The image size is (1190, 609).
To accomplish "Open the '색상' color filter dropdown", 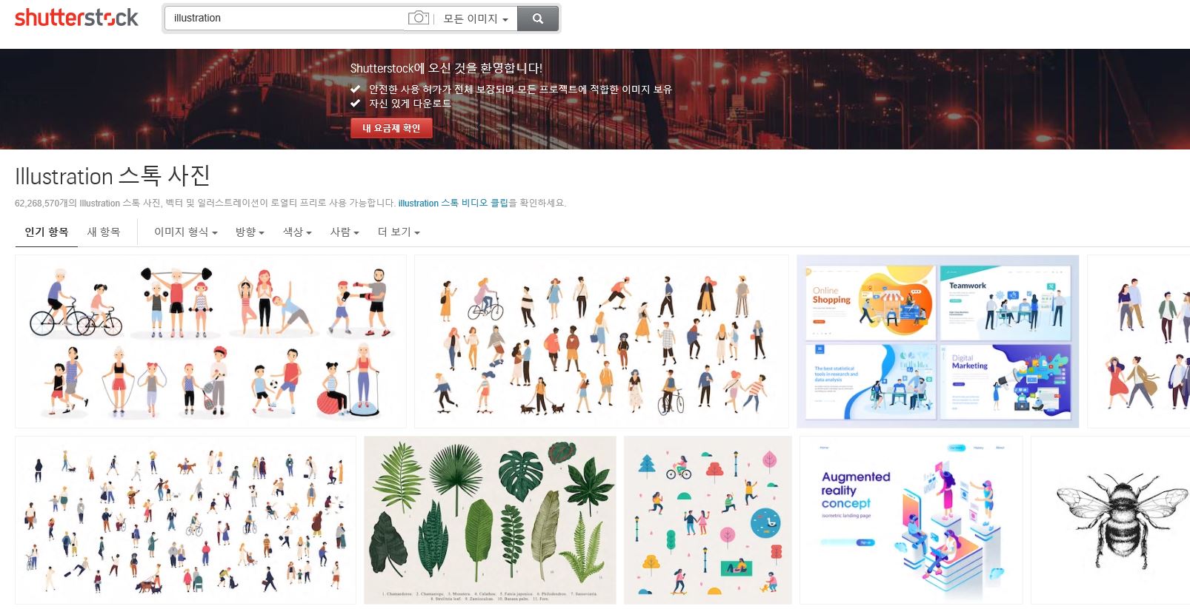I will tap(297, 232).
